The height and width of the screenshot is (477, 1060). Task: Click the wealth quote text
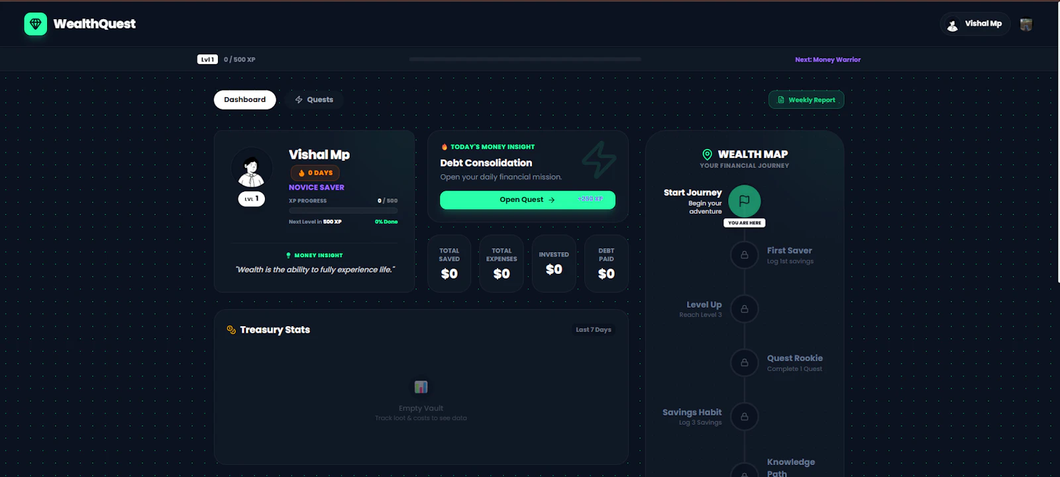tap(315, 270)
